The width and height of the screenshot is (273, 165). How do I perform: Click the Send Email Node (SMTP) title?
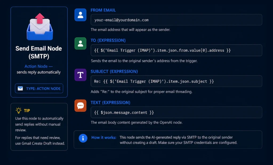39,52
